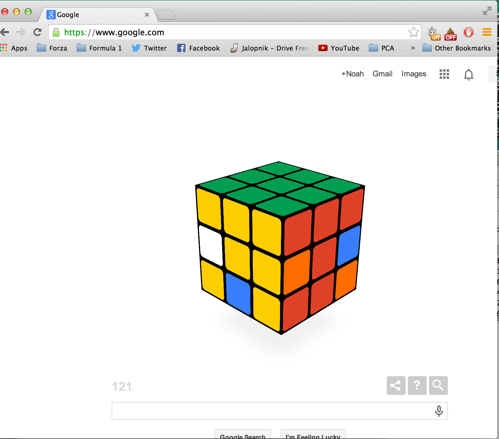The width and height of the screenshot is (499, 439).
Task: Click the blue sticker on the red face
Action: 349,245
